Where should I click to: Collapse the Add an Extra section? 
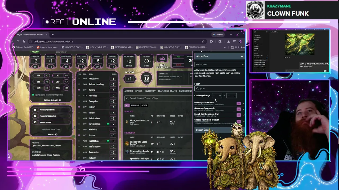coord(242,56)
